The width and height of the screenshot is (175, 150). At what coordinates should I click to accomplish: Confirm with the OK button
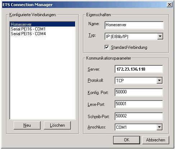tap(126, 140)
